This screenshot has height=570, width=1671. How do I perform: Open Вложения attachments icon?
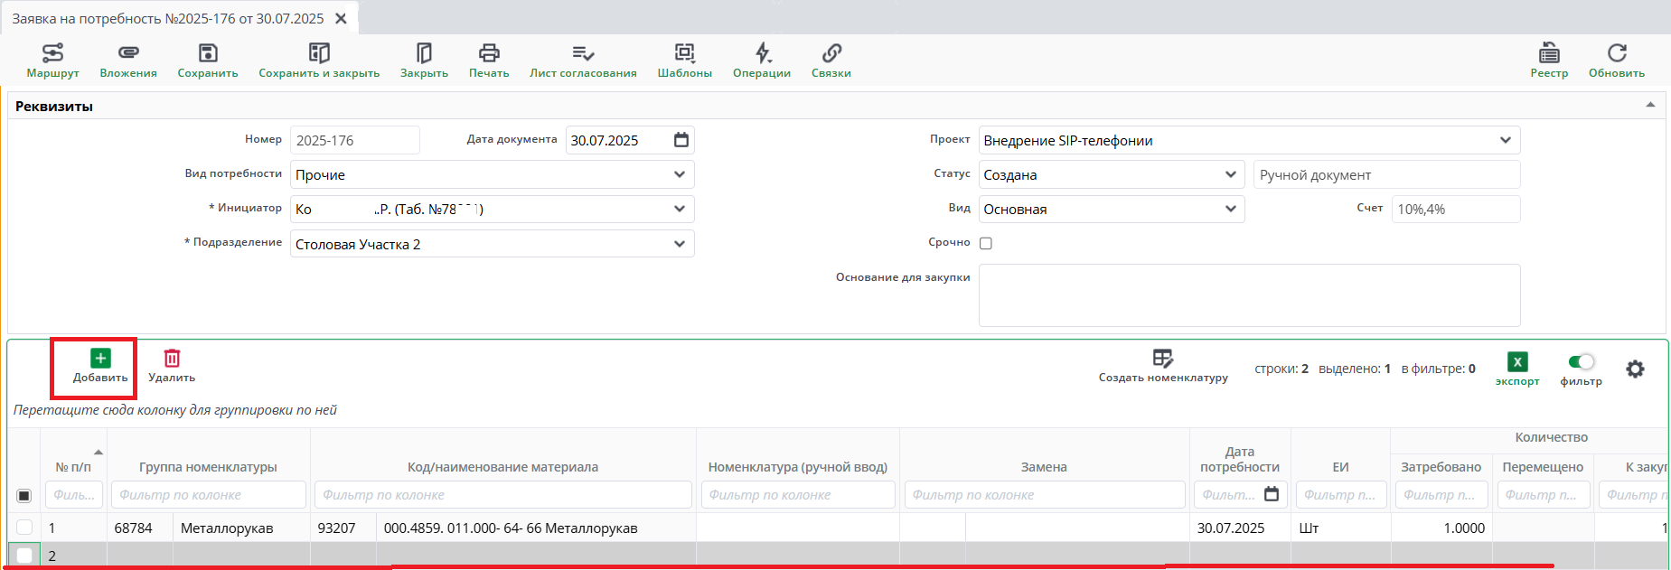point(128,60)
